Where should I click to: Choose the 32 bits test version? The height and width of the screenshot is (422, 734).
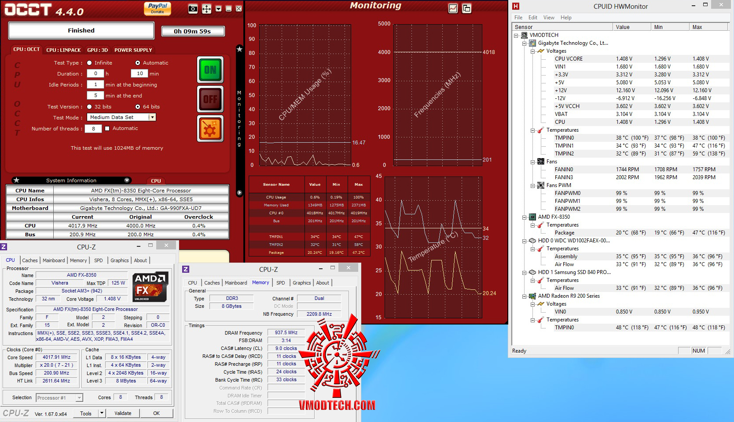click(89, 107)
